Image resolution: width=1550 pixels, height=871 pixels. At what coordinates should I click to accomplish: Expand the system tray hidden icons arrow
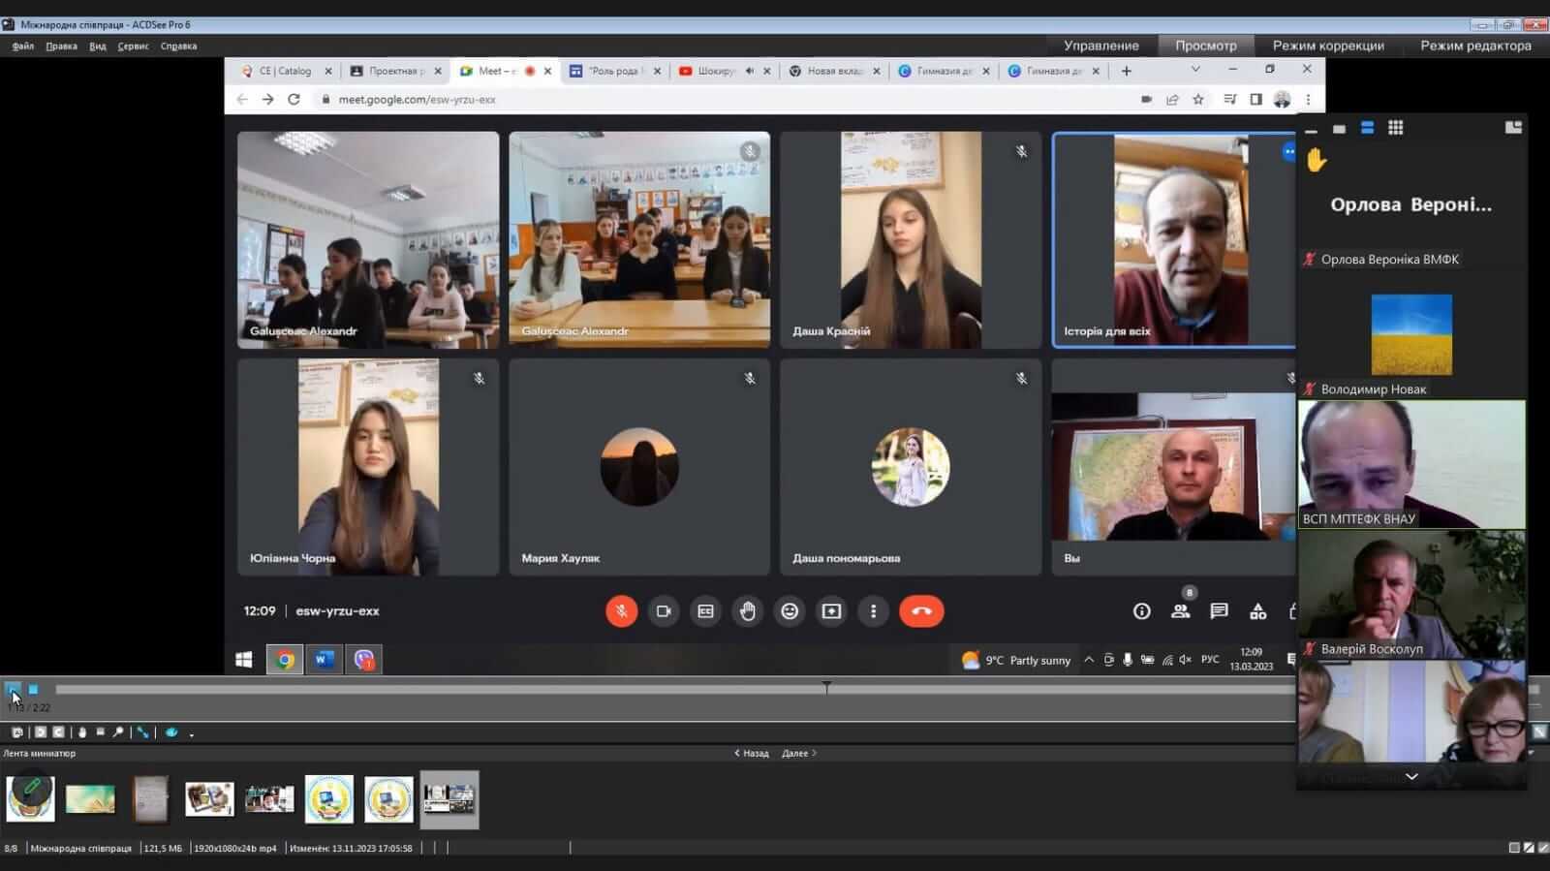click(1089, 660)
